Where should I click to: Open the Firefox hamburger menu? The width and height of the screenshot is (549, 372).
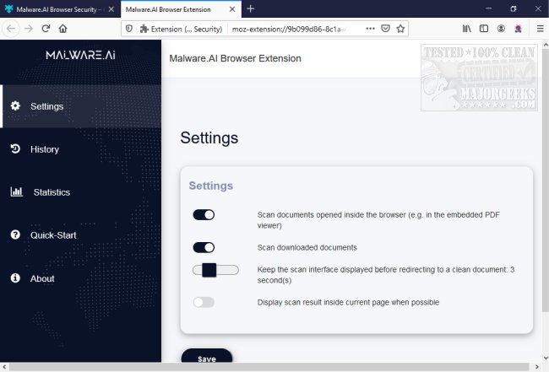click(x=541, y=29)
